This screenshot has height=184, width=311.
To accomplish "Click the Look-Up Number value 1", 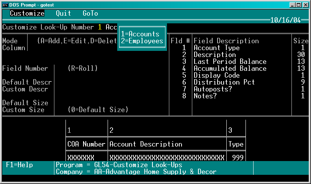I will (100, 27).
